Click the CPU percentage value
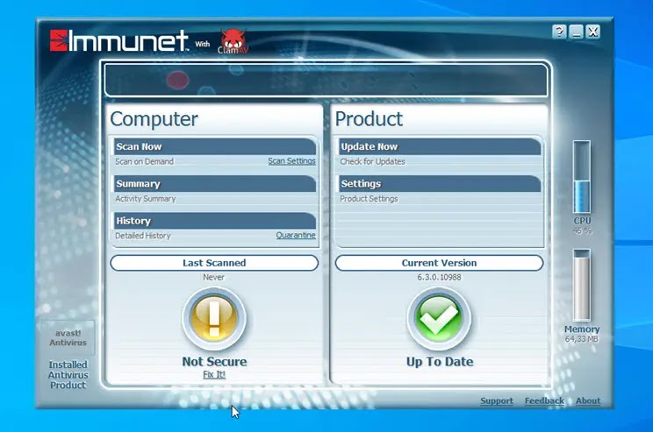Viewport: 653px width, 432px height. pos(582,230)
